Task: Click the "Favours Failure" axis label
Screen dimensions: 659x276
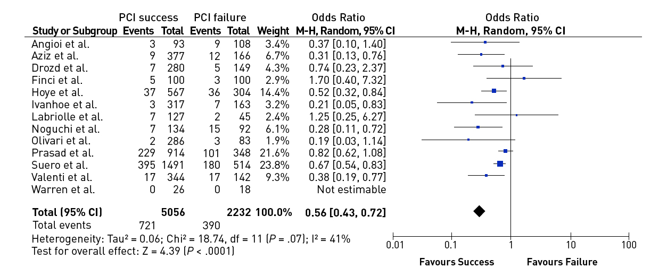Action: point(562,262)
